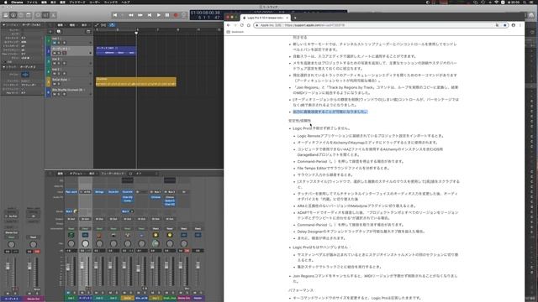Select the blue audio region on オーディオ 2
This screenshot has height=302, width=538.
(116, 50)
